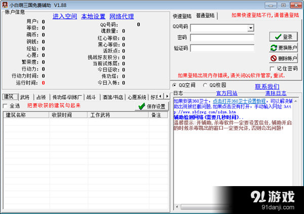
Task: Click the red prohibition icon on 删除帐户
Action: pyautogui.click(x=274, y=58)
